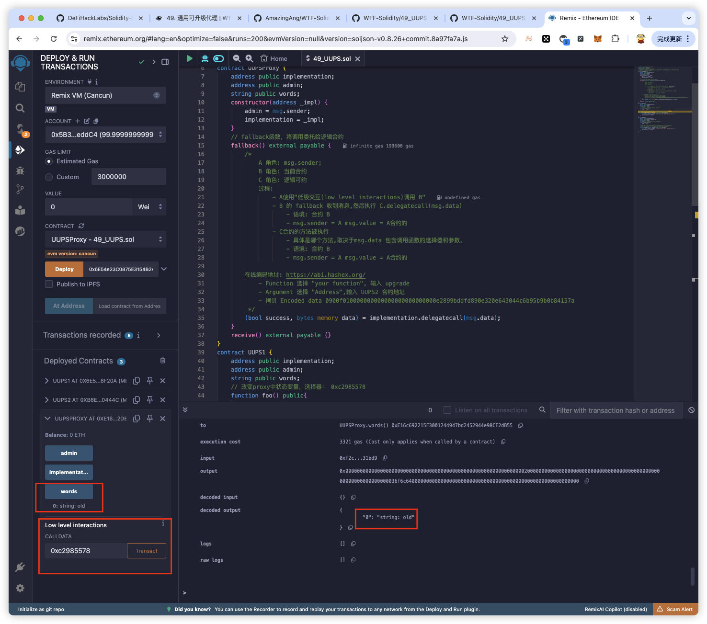Viewport: 707px width, 624px height.
Task: Click the At Address button
Action: (x=69, y=306)
